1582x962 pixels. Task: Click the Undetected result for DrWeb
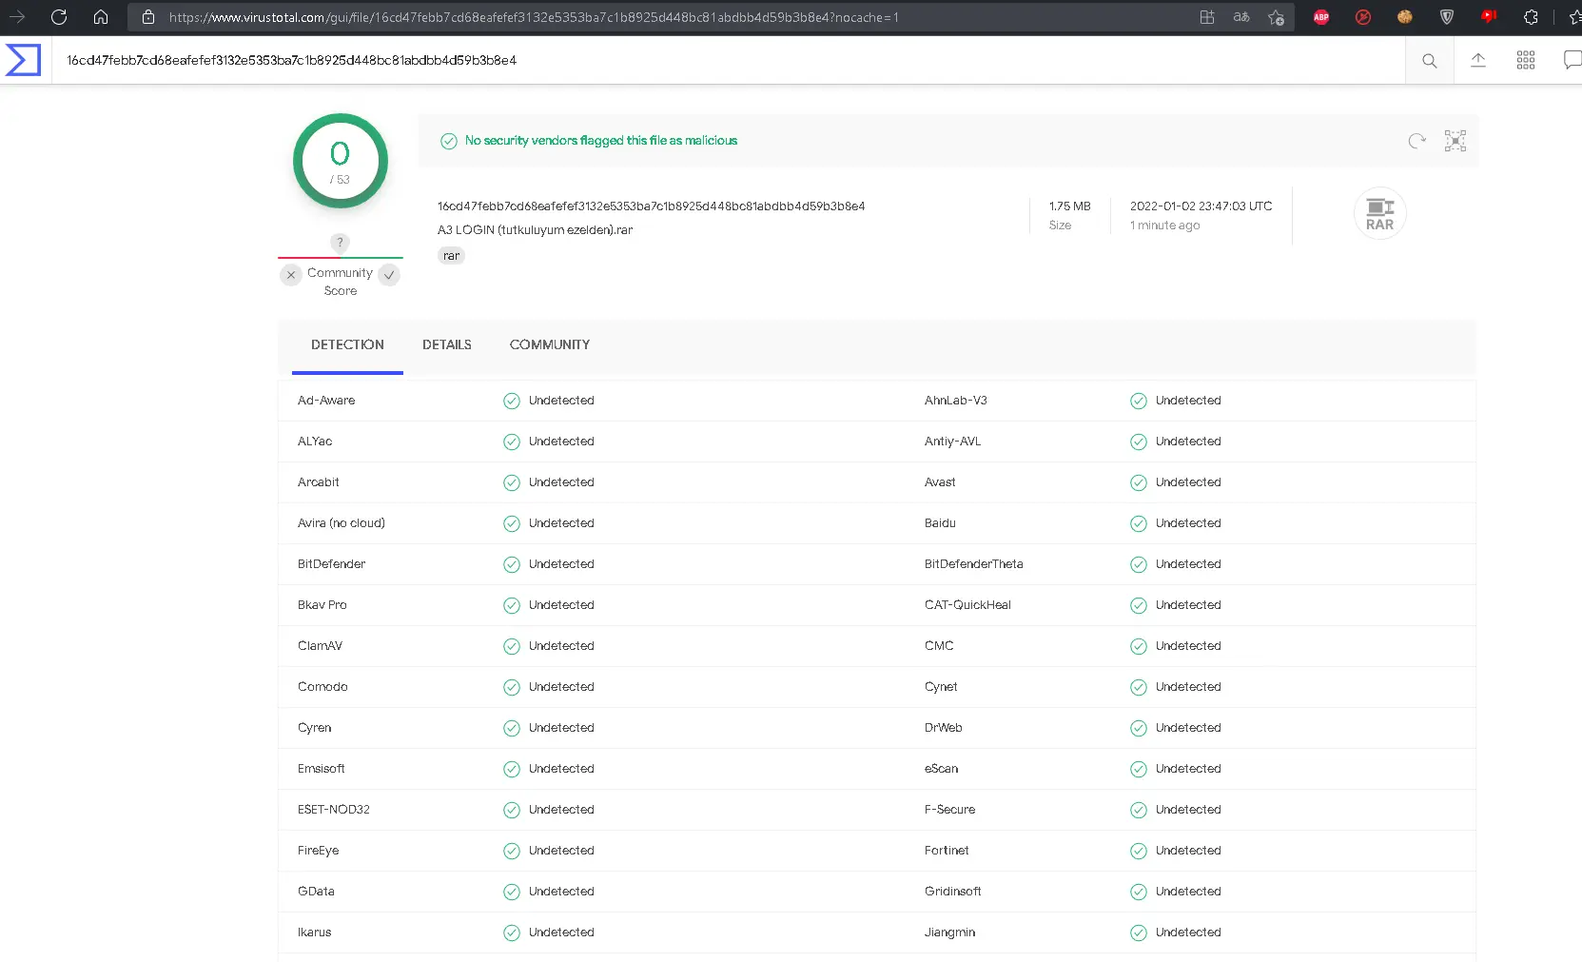tap(1188, 728)
